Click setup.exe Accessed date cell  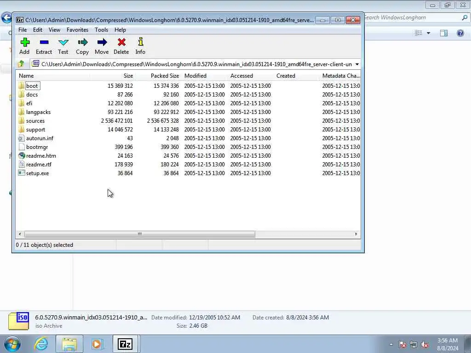251,173
